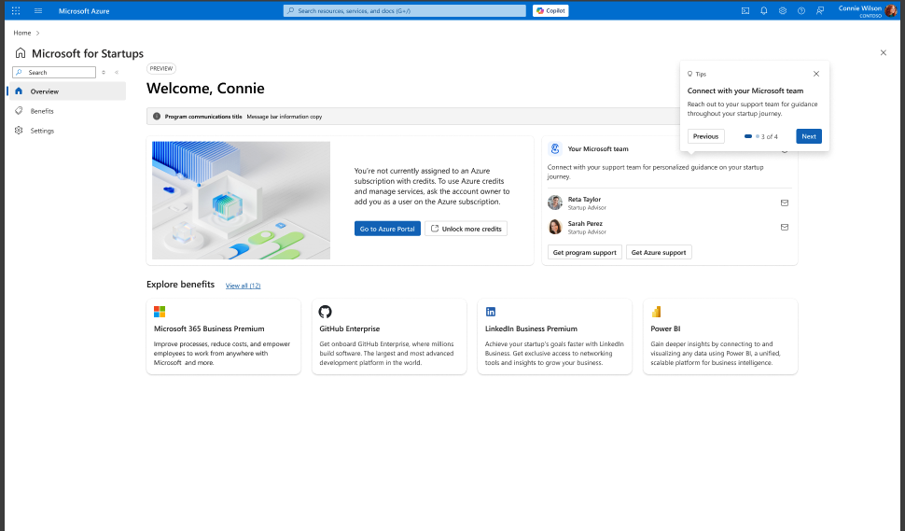Click the info icon in message bar
Viewport: 905px width, 531px height.
pos(157,116)
